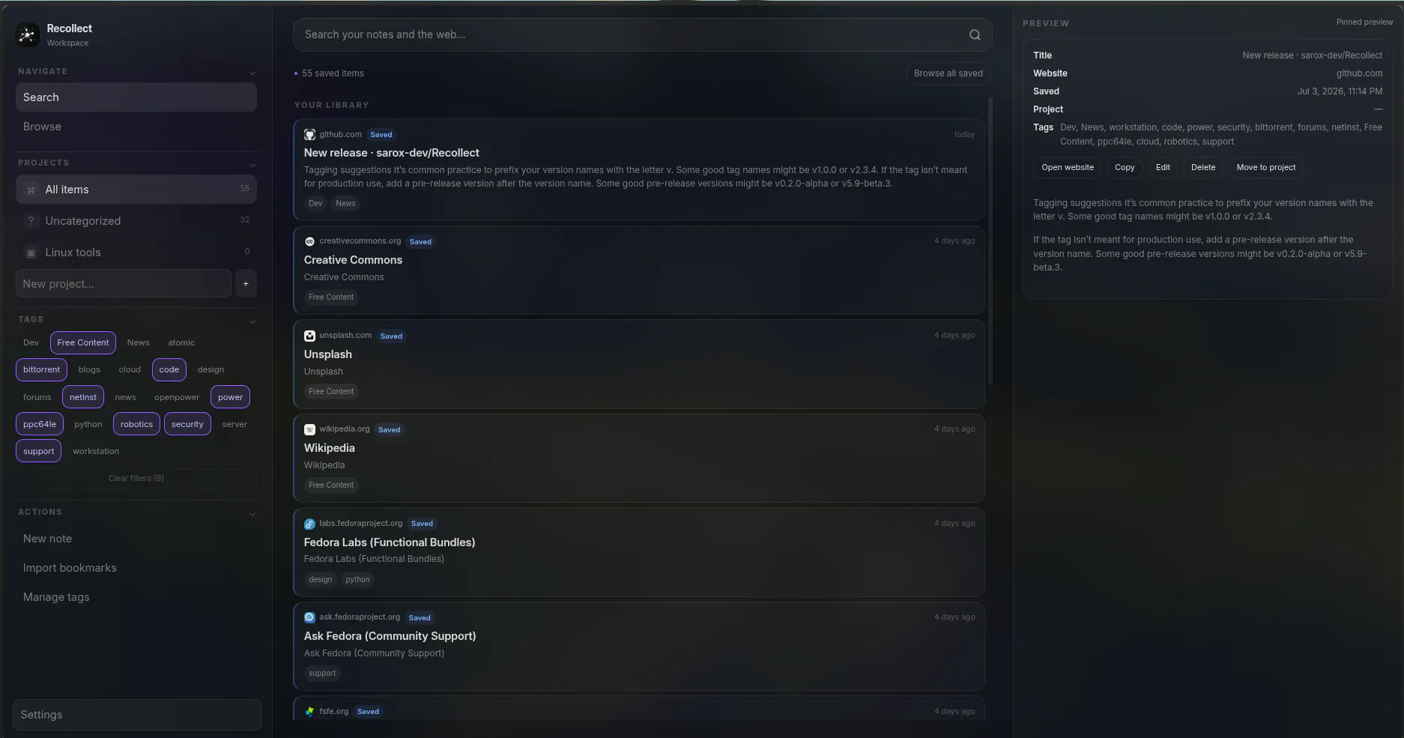Select the workstation tag filter
The width and height of the screenshot is (1404, 738).
pos(96,451)
